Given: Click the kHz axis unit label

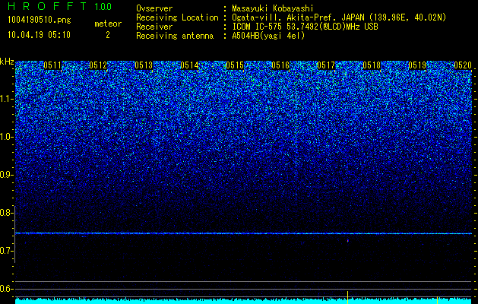Looking at the screenshot, I should pyautogui.click(x=7, y=62).
